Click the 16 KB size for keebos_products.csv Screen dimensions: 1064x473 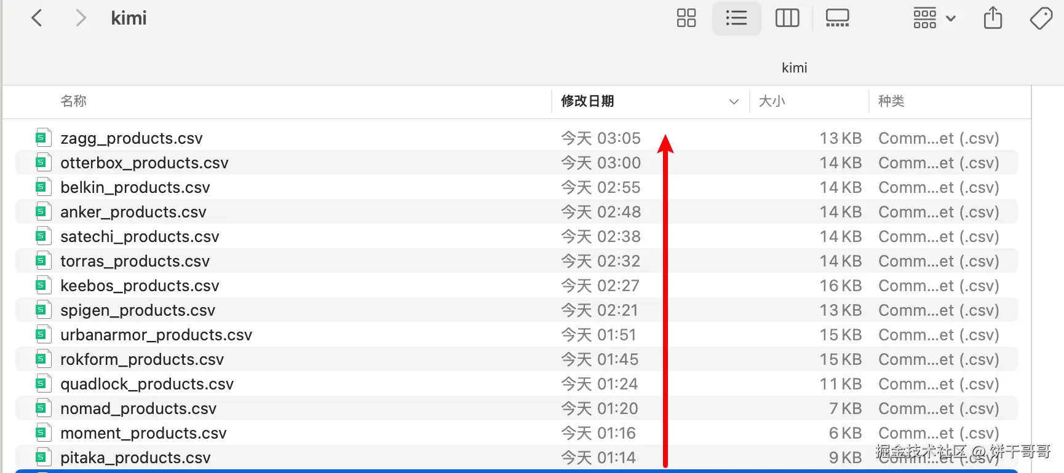pyautogui.click(x=840, y=286)
